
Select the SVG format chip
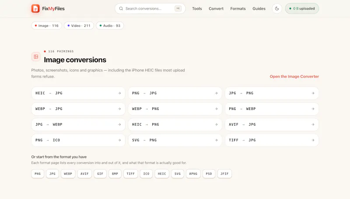178,174
